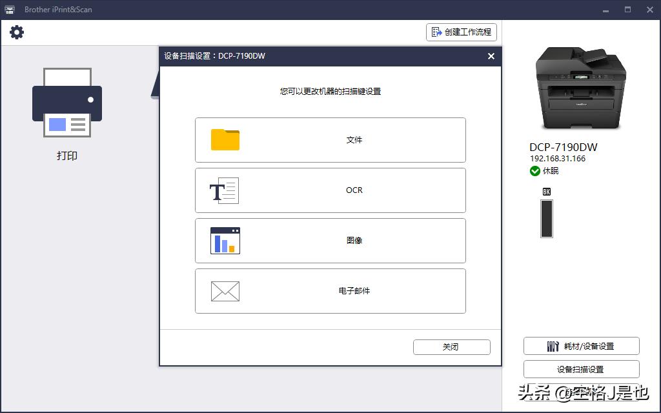Select the OCR text document icon
The height and width of the screenshot is (413, 661).
(224, 190)
